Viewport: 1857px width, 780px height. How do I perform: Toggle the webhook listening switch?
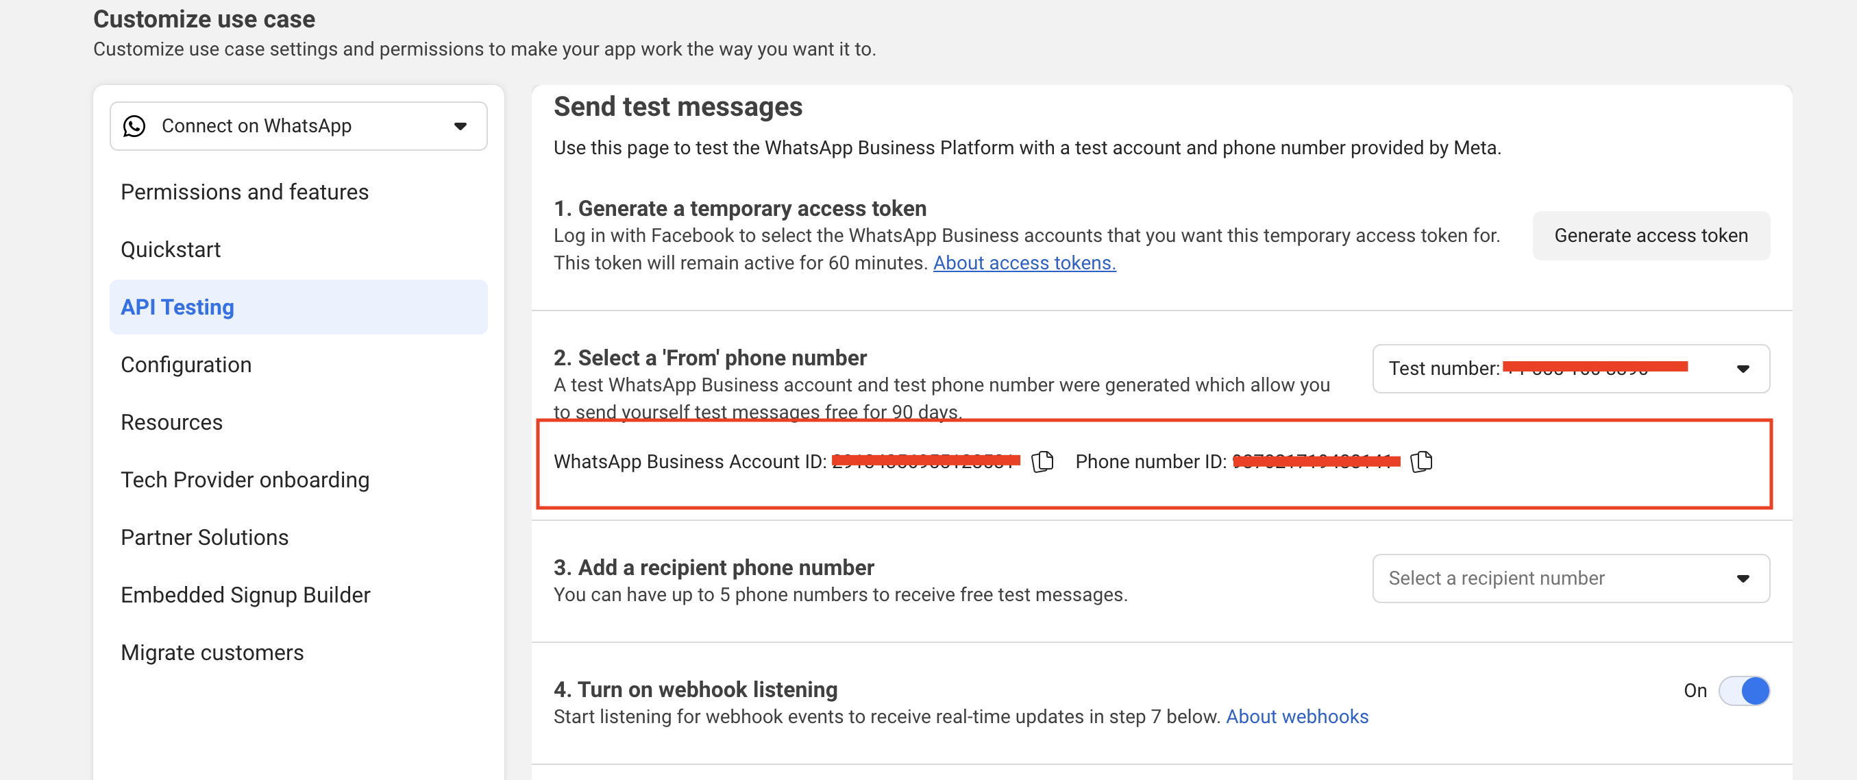(x=1744, y=691)
